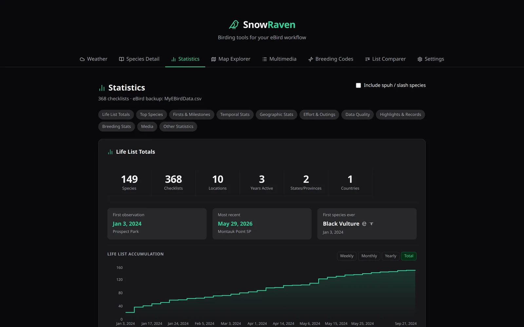This screenshot has height=327, width=524.
Task: Open the eBird icon next to Black Vulture
Action: [x=364, y=224]
